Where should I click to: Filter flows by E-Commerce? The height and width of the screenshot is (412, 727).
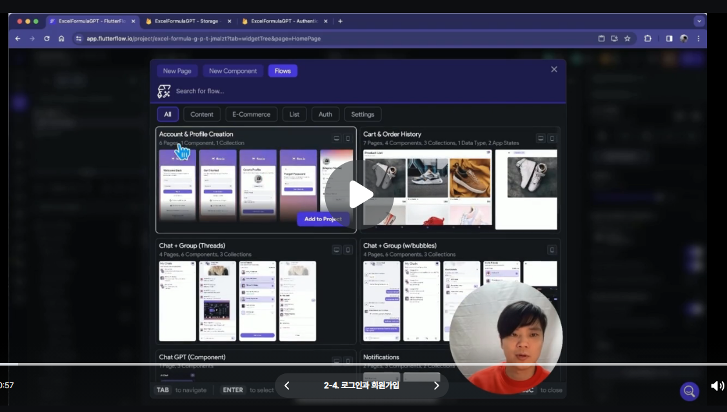[252, 115]
